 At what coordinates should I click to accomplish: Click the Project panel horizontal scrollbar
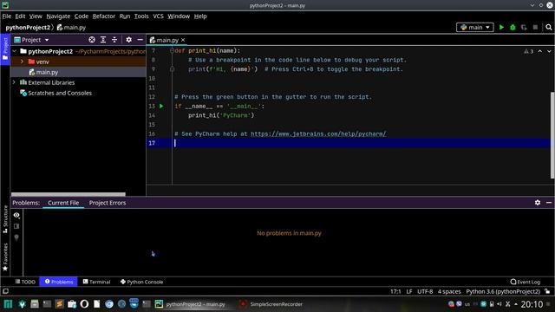[x=69, y=194]
